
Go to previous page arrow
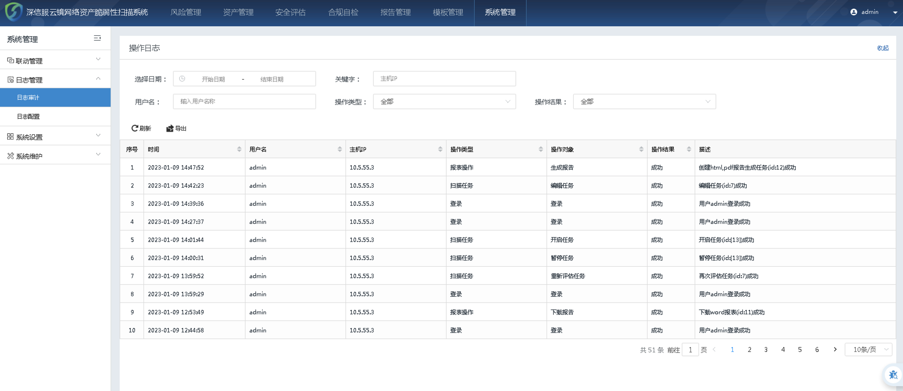click(x=714, y=350)
